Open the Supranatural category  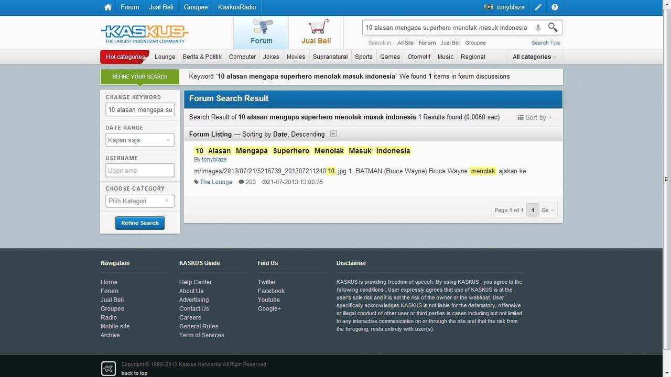coord(330,57)
